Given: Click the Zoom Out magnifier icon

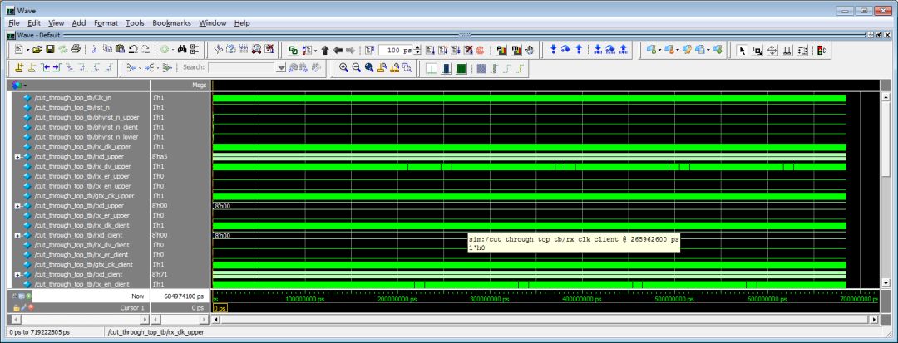Looking at the screenshot, I should (x=356, y=67).
